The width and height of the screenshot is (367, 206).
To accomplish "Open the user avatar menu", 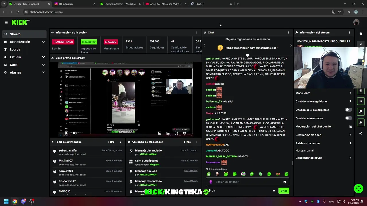I will point(356,22).
